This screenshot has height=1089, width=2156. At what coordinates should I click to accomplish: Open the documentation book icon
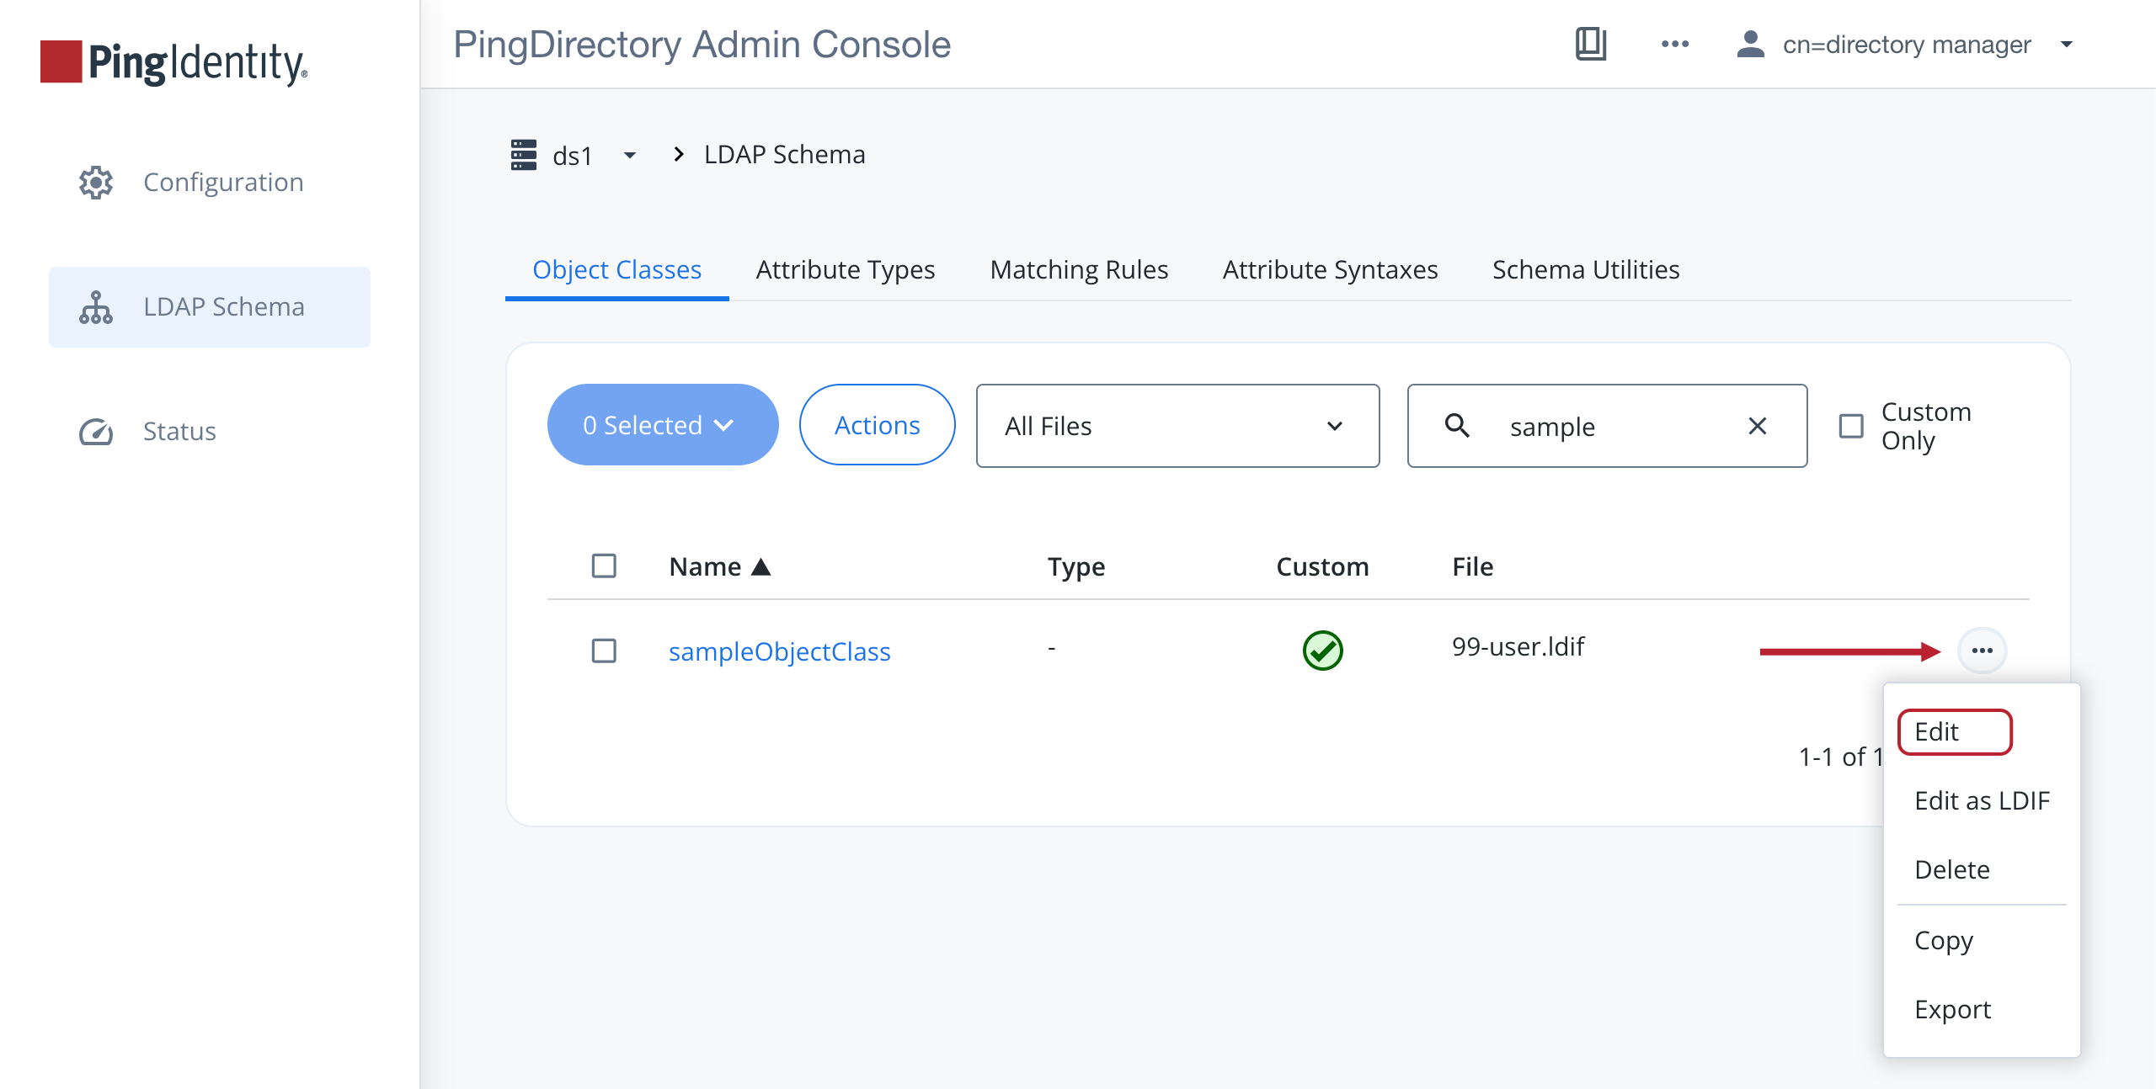click(1592, 44)
